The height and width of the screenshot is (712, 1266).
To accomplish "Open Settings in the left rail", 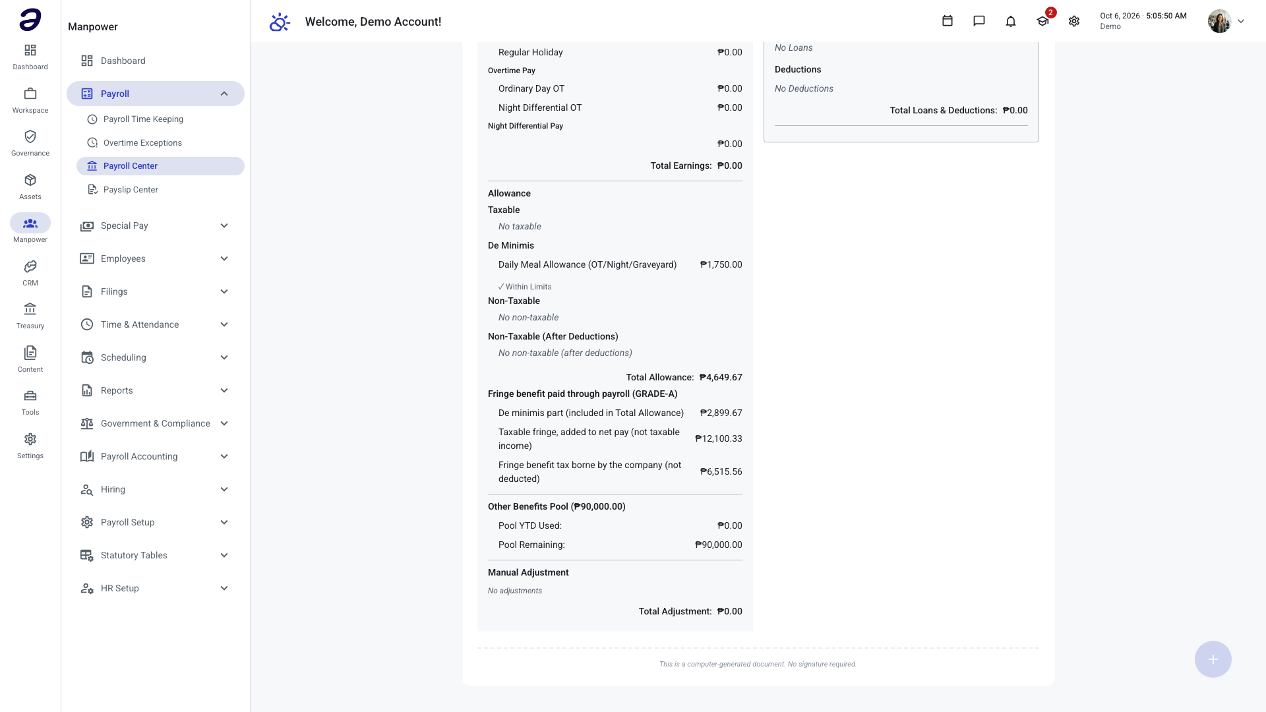I will pos(30,446).
